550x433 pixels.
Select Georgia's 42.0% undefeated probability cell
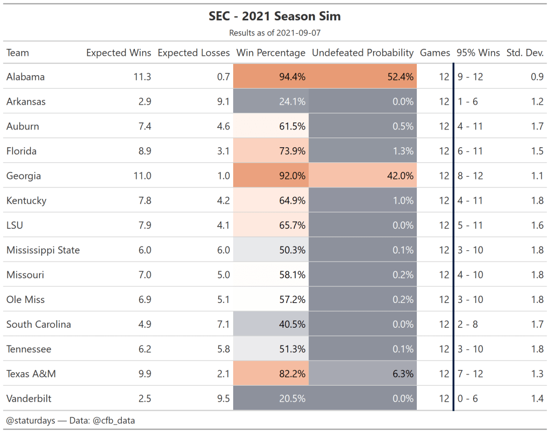363,176
